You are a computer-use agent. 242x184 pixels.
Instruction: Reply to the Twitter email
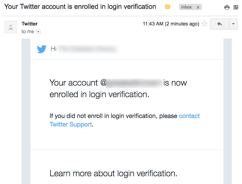220,24
